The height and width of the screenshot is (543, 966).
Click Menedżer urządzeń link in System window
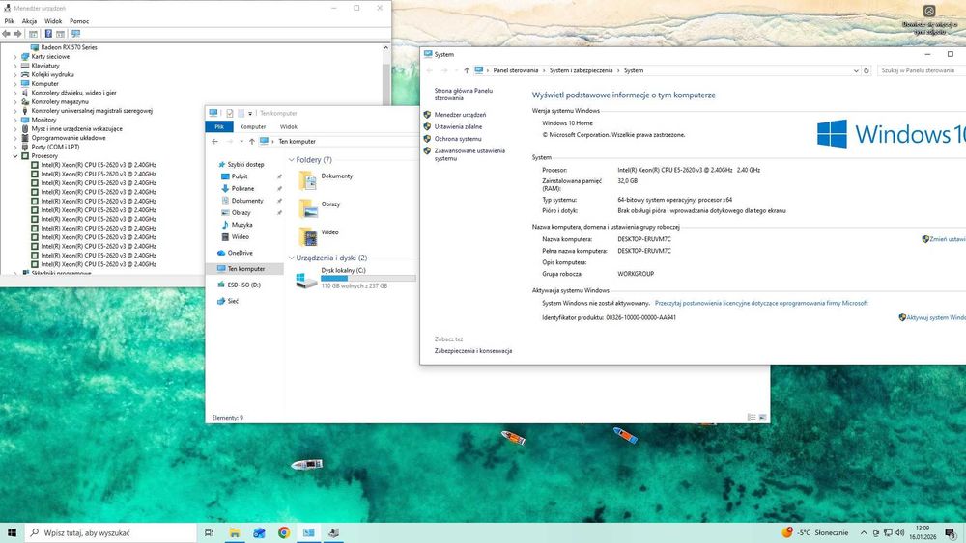(x=460, y=115)
